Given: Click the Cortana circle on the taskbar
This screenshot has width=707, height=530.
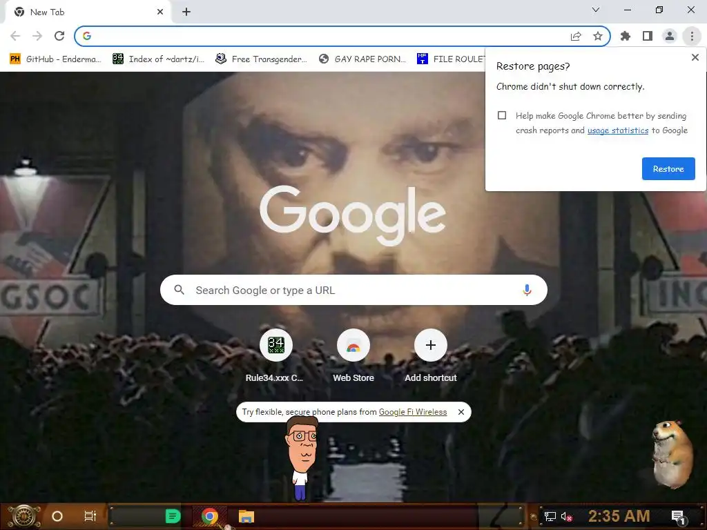Looking at the screenshot, I should pos(57,516).
